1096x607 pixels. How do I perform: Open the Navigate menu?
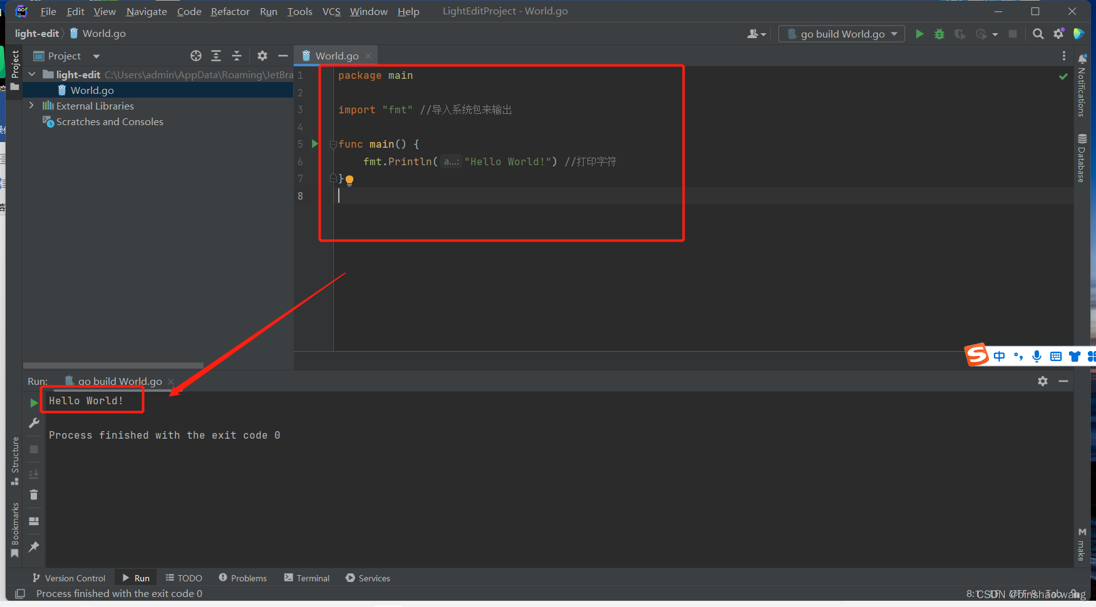pos(147,11)
